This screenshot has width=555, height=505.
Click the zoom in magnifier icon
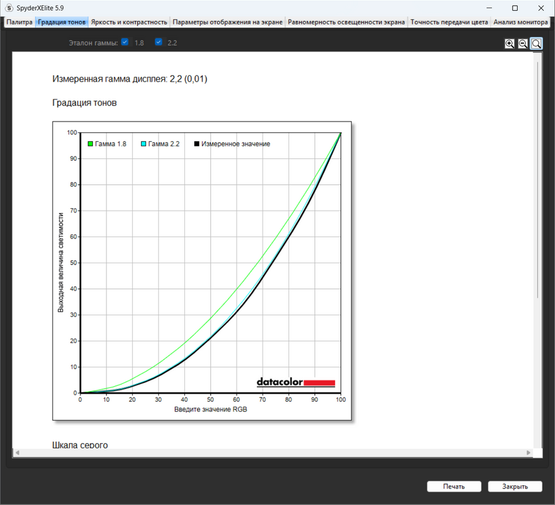(509, 44)
